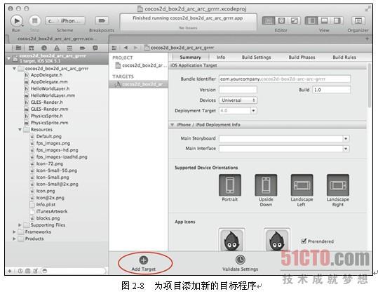
Task: Select the Version editor icon
Action: pyautogui.click(x=294, y=21)
